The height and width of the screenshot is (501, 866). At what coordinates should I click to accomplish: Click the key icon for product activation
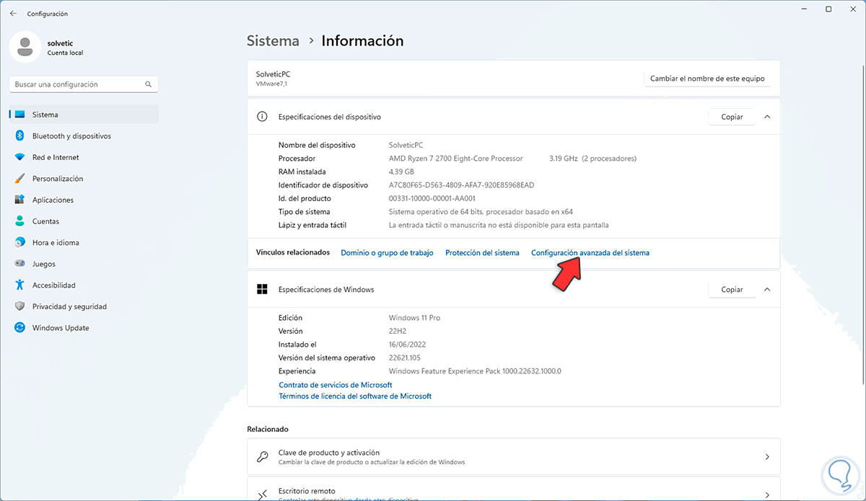(263, 457)
